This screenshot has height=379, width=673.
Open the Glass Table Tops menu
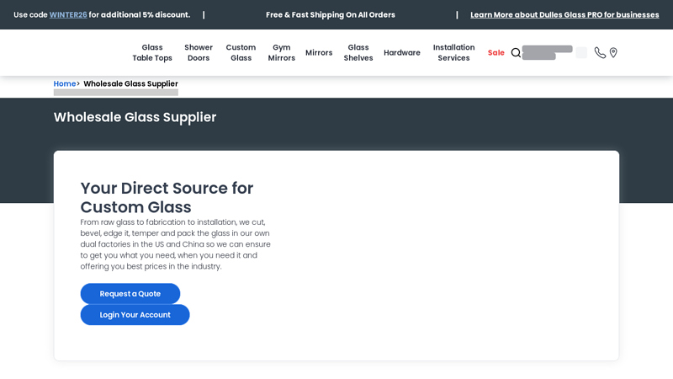coord(152,53)
